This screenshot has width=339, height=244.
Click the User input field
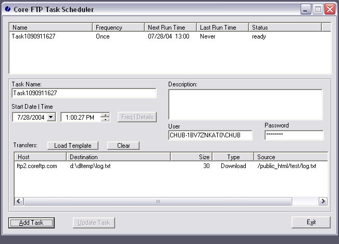210,135
